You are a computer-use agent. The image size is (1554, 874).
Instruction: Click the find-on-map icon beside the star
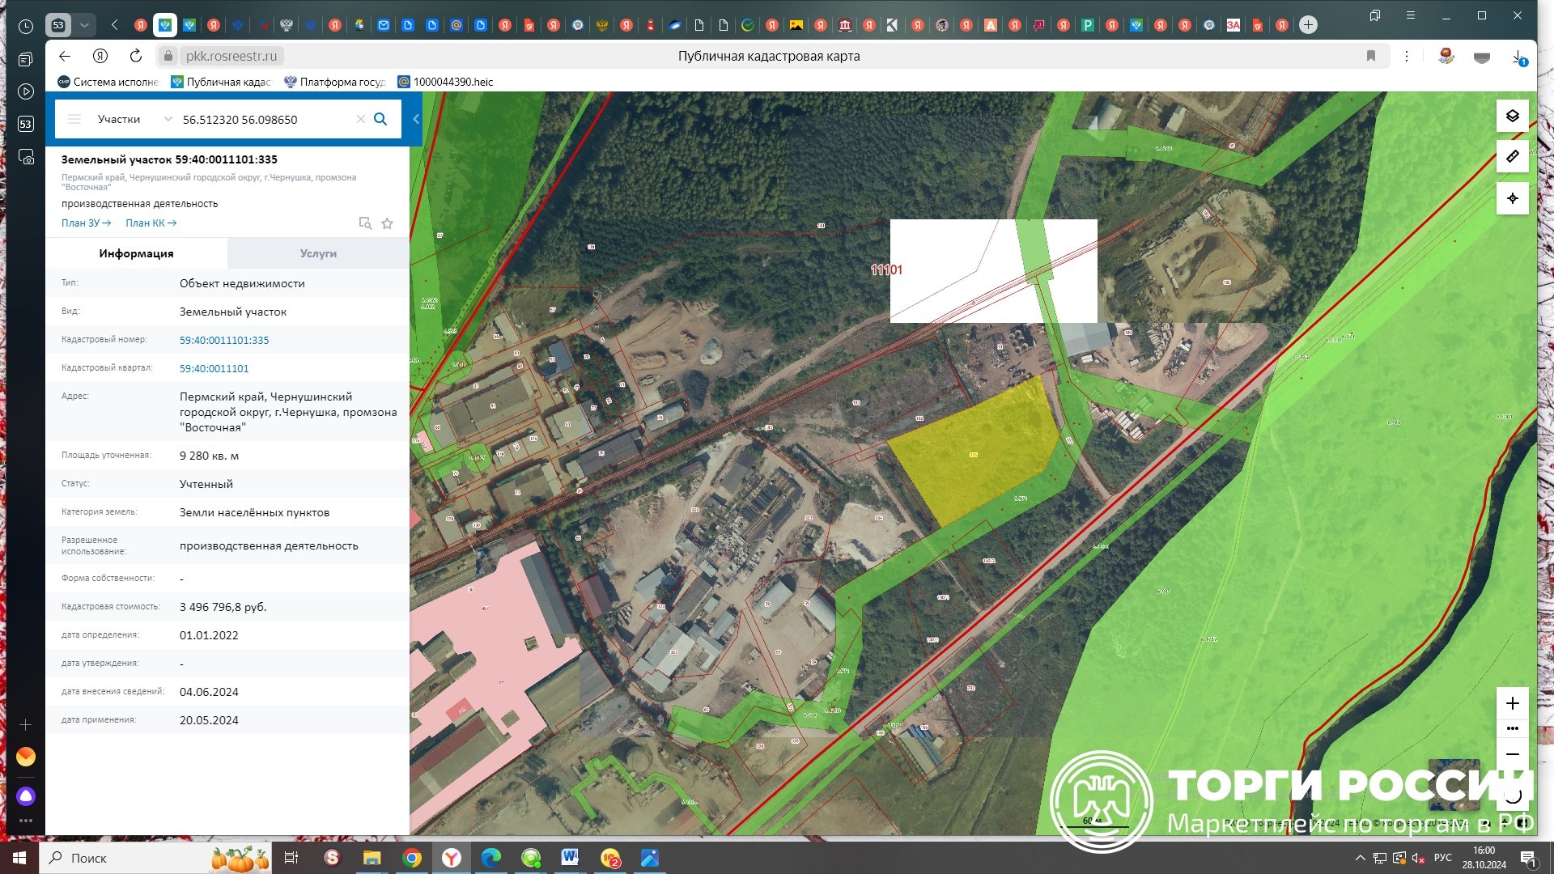click(365, 223)
